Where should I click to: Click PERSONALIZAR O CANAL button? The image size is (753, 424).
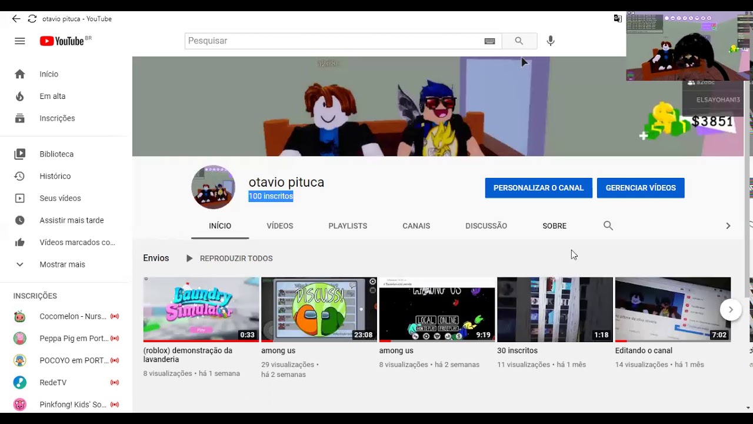click(x=539, y=188)
